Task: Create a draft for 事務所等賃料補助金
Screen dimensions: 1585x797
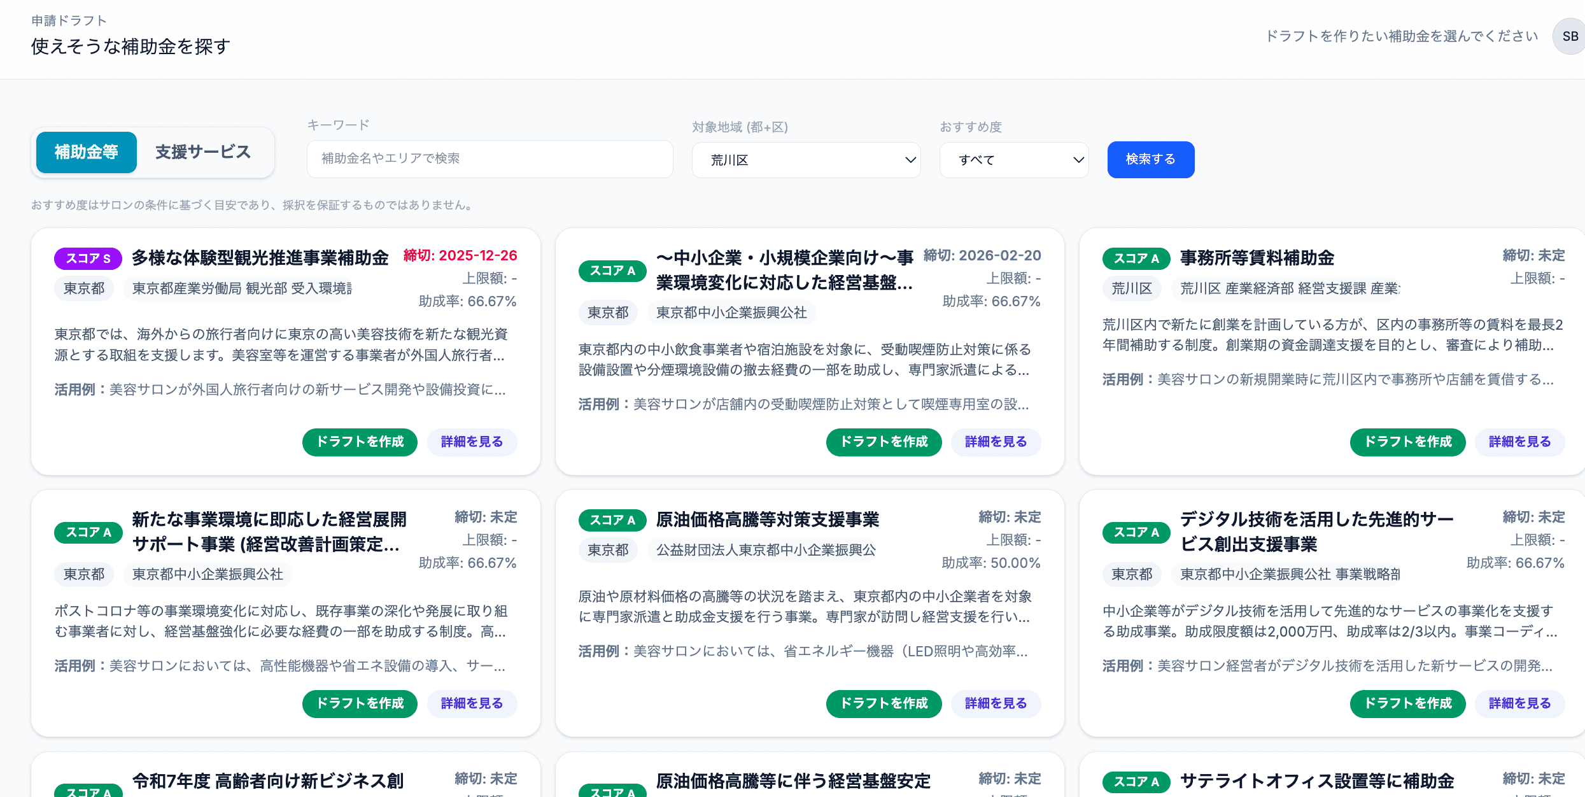Action: click(x=1407, y=442)
